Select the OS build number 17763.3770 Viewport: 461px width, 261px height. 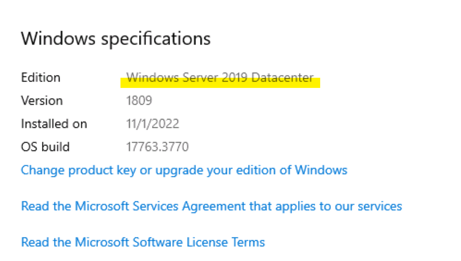point(157,147)
